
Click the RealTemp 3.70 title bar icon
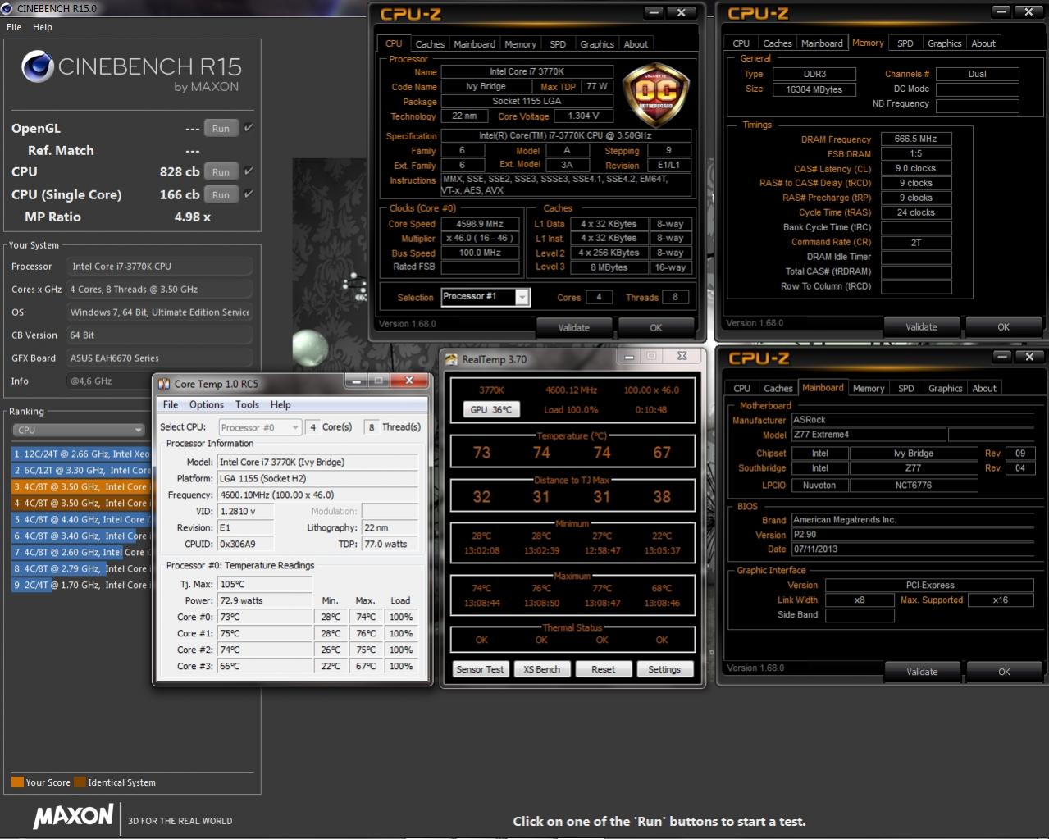[451, 359]
